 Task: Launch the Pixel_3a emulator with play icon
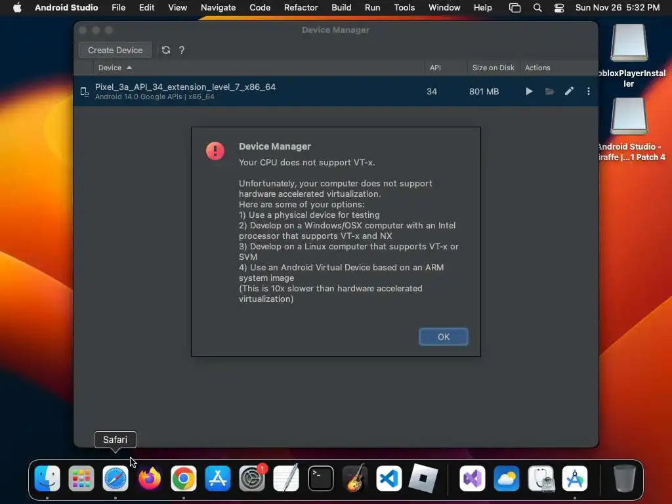point(530,91)
